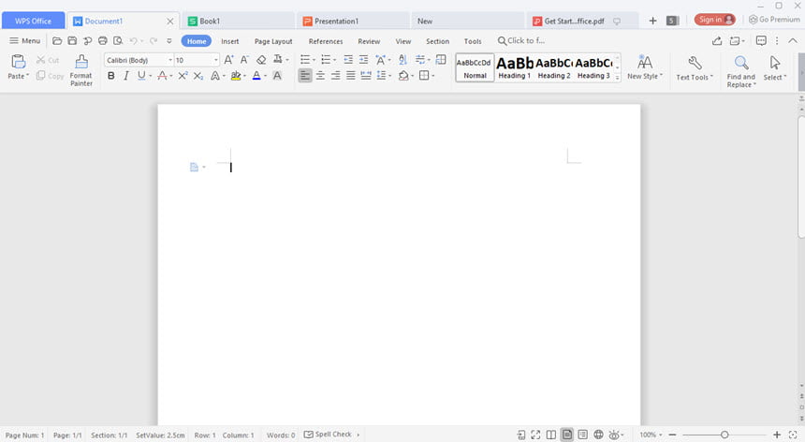805x442 pixels.
Task: Apply superscript formatting
Action: coord(183,76)
